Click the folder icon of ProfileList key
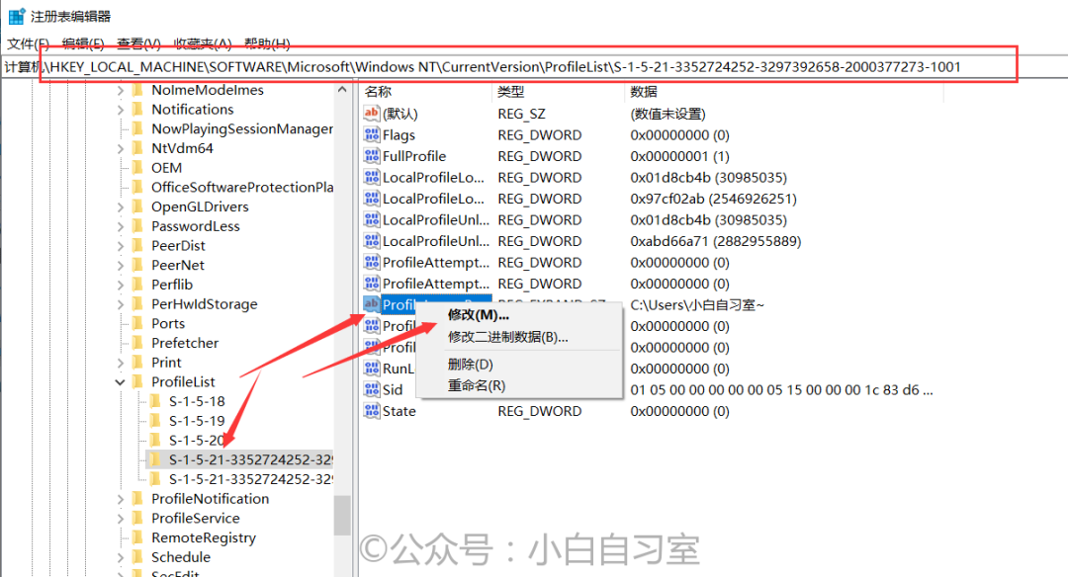This screenshot has height=577, width=1068. point(138,381)
